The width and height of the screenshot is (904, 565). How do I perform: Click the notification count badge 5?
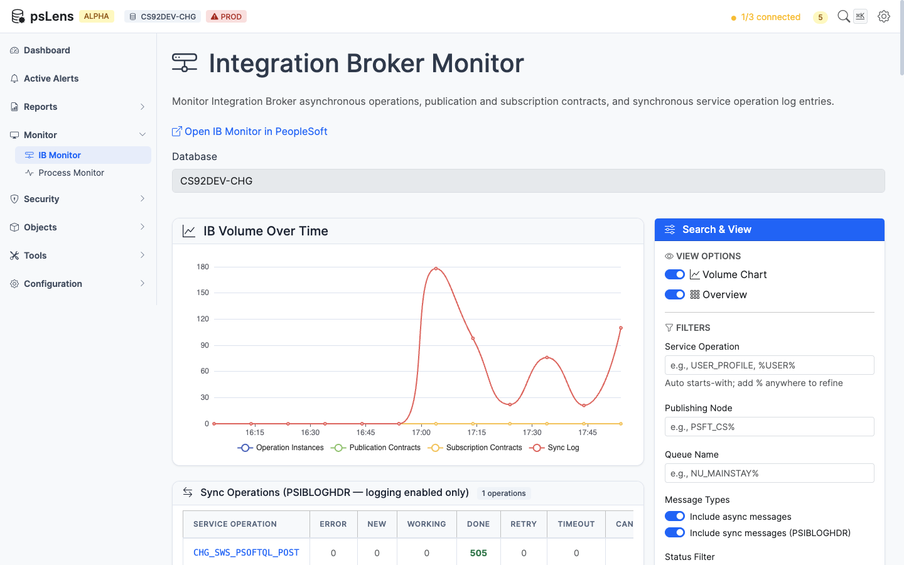coord(820,17)
